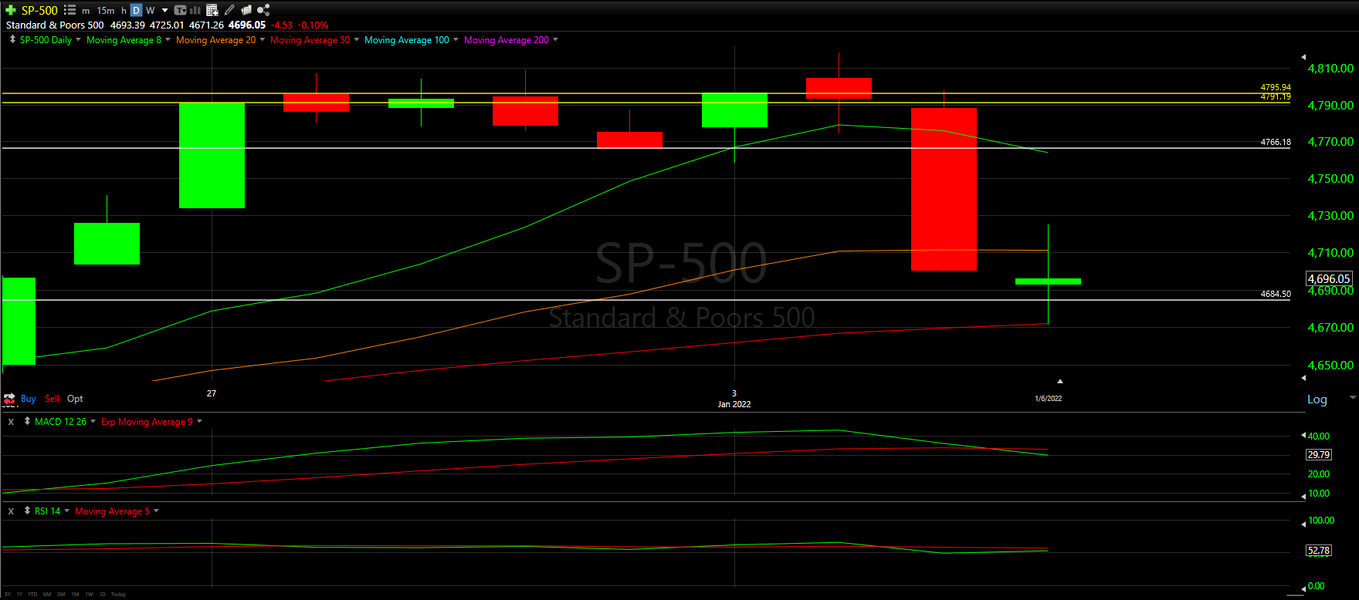Image resolution: width=1359 pixels, height=600 pixels.
Task: Select the 3M range at the bottom
Action: click(x=61, y=595)
